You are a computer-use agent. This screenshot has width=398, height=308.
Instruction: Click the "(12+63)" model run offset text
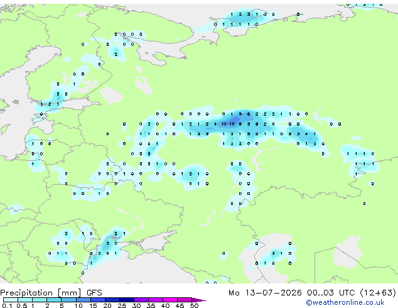tap(378, 293)
